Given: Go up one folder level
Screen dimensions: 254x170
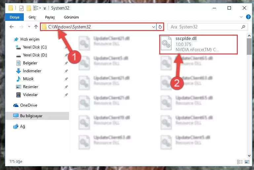Looking at the screenshot, I should coord(36,27).
